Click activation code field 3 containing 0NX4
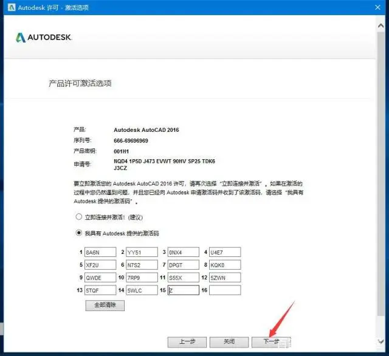 [184, 252]
